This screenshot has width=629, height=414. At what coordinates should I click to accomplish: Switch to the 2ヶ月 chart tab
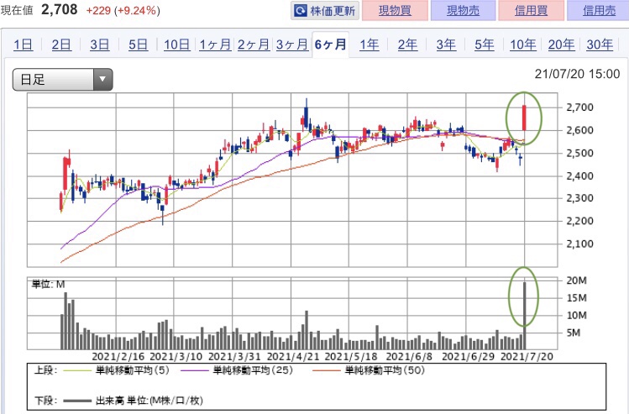[x=253, y=45]
